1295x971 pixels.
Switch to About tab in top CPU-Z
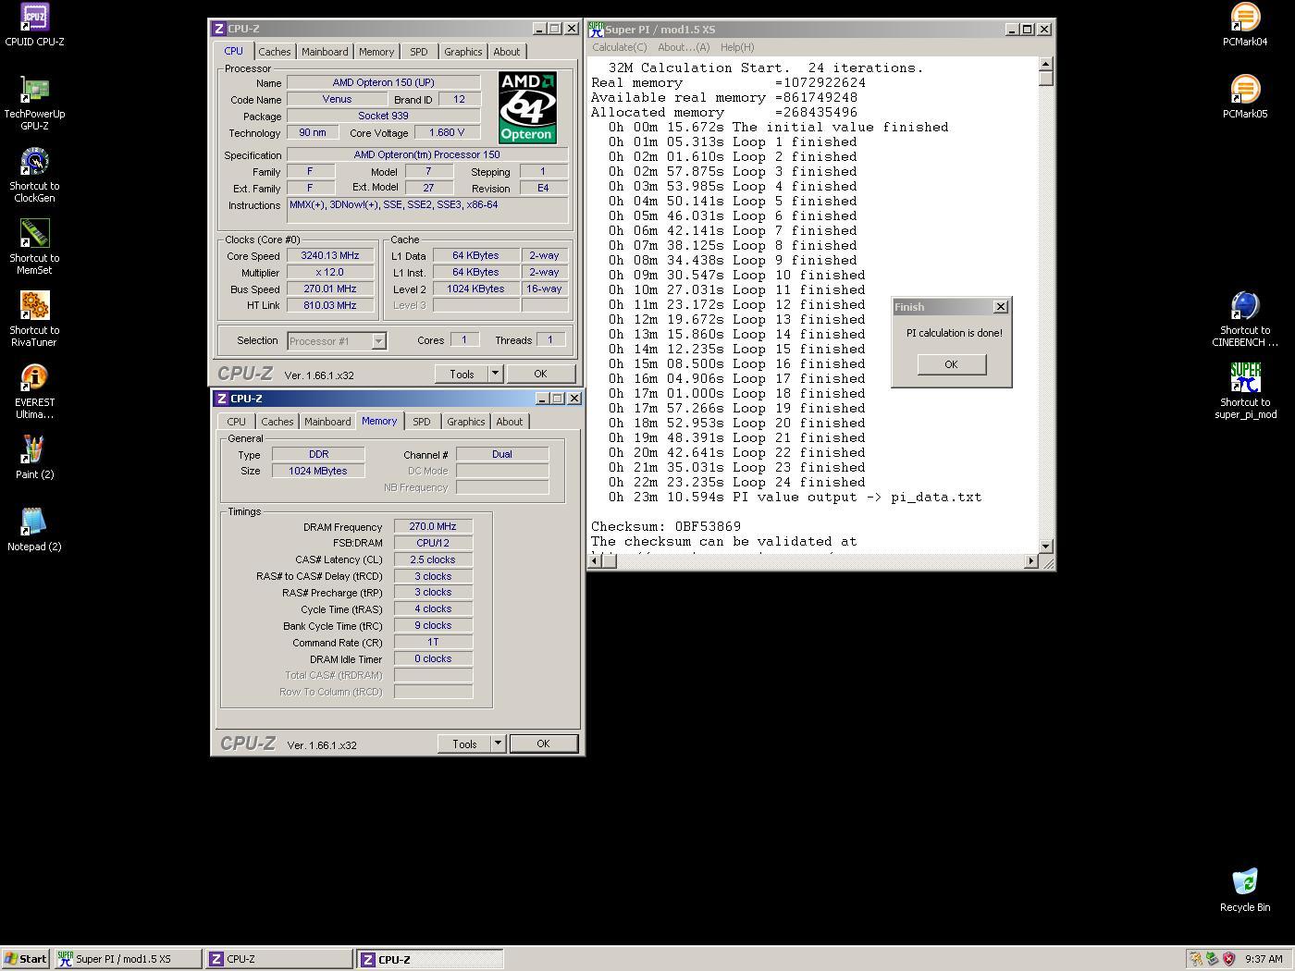coord(506,52)
